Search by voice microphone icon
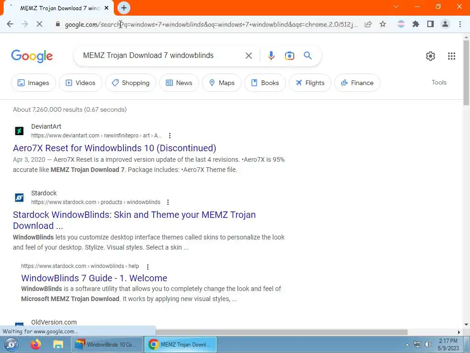The width and height of the screenshot is (470, 353). (x=271, y=56)
